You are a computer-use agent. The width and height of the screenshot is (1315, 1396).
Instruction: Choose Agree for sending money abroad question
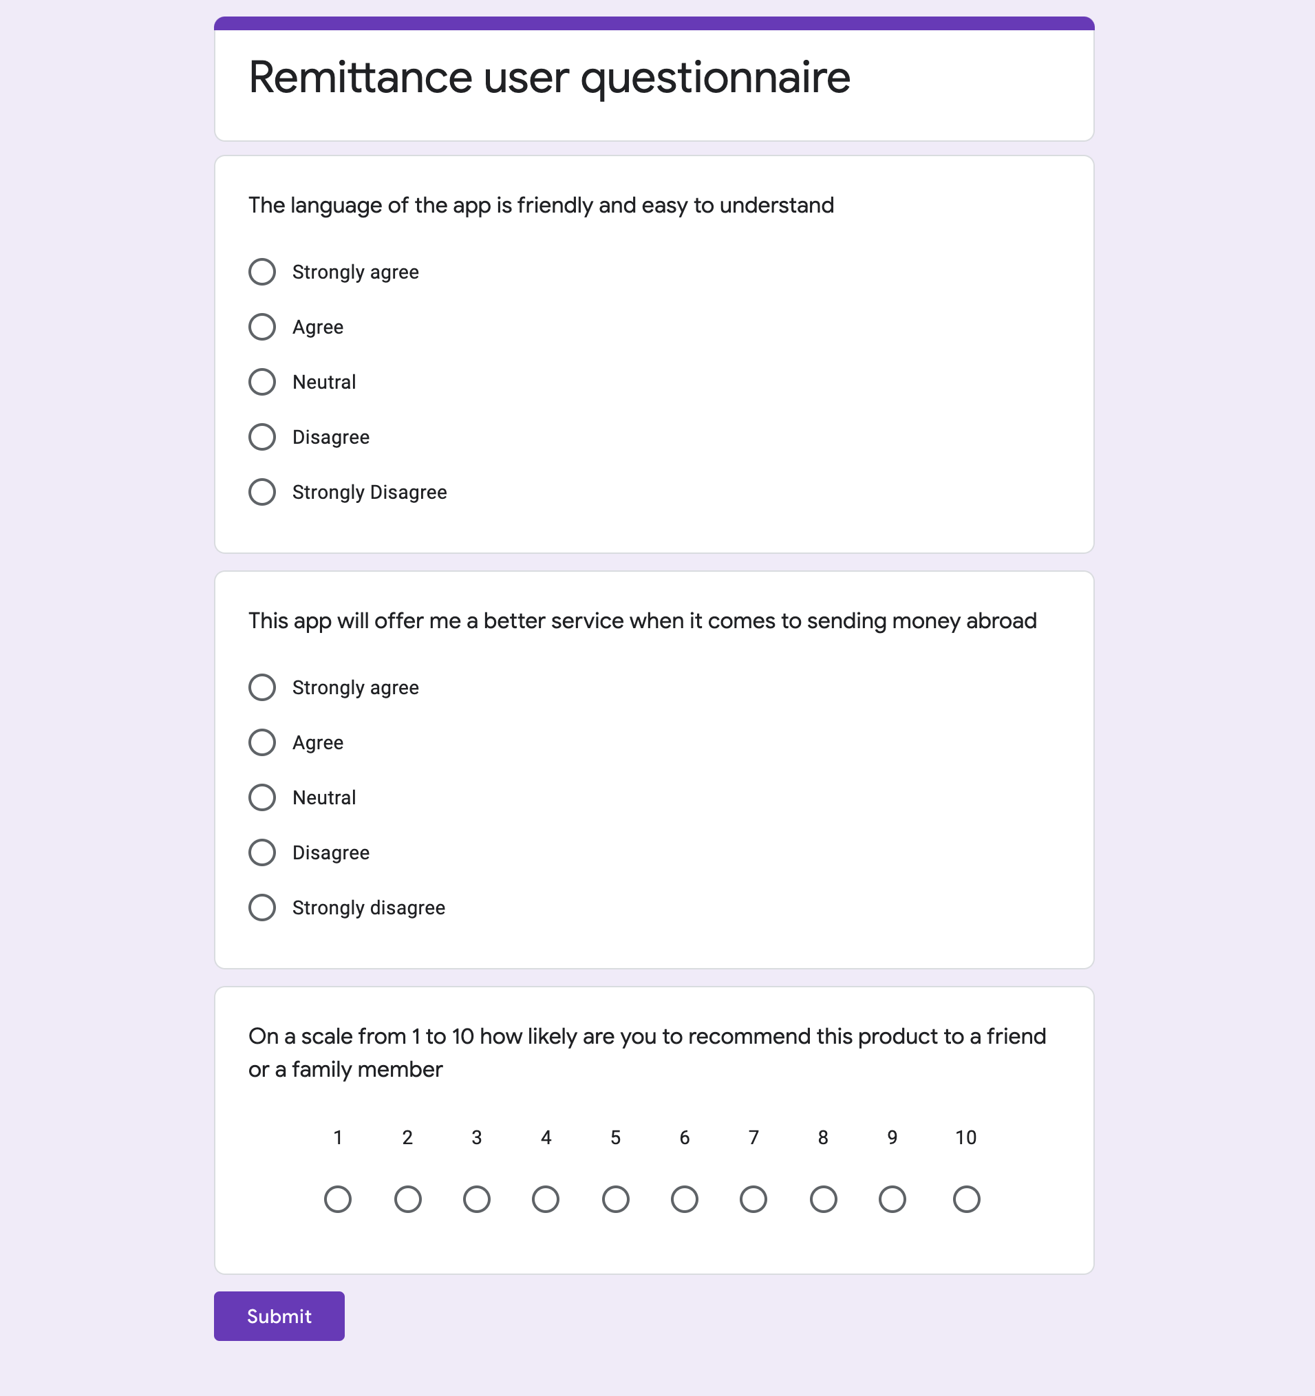point(262,742)
